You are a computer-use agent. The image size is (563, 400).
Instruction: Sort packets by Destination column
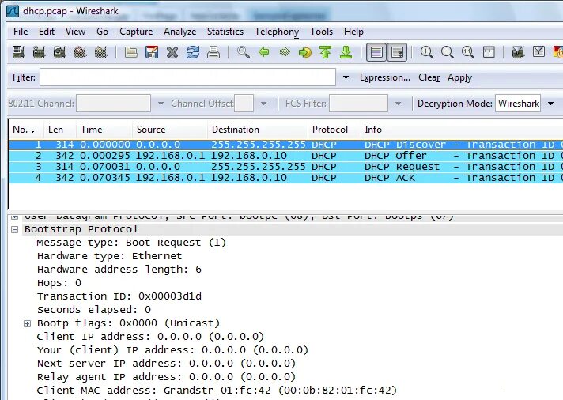pyautogui.click(x=258, y=130)
